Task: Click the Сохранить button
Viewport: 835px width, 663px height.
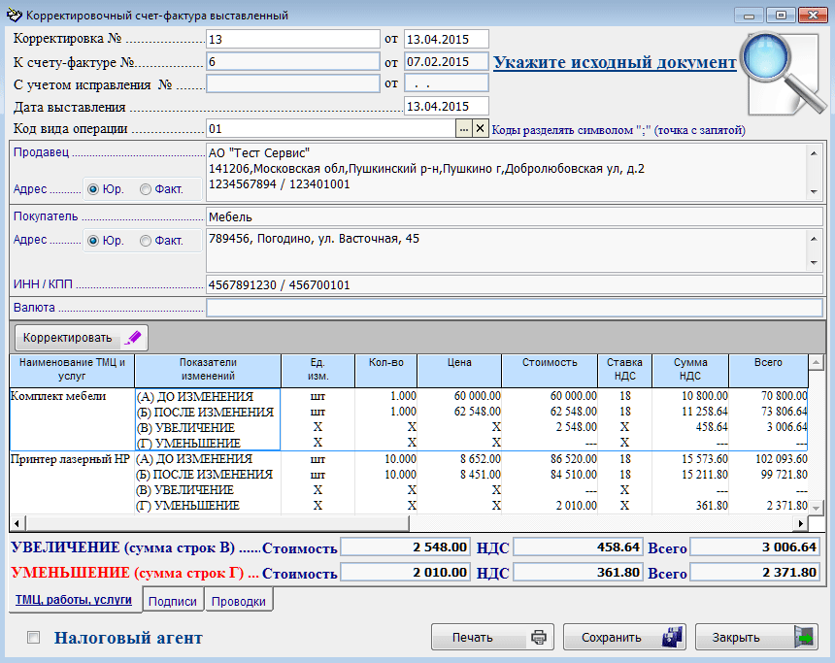Action: click(x=624, y=637)
